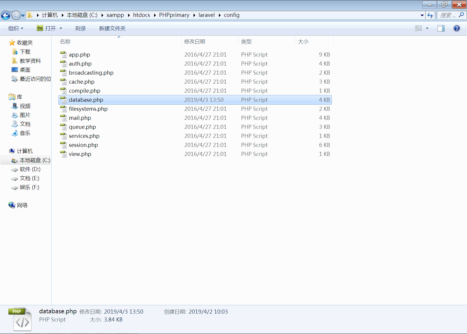The height and width of the screenshot is (334, 467).
Task: Select the auth.php file icon
Action: point(64,64)
